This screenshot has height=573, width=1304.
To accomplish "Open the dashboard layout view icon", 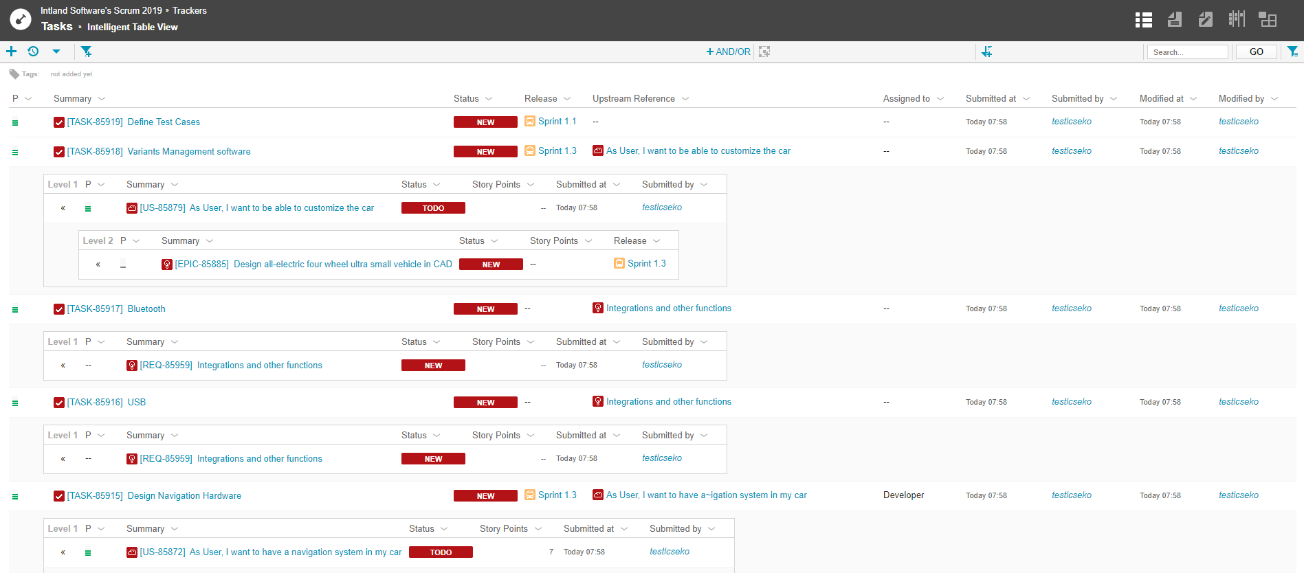I will [1268, 20].
